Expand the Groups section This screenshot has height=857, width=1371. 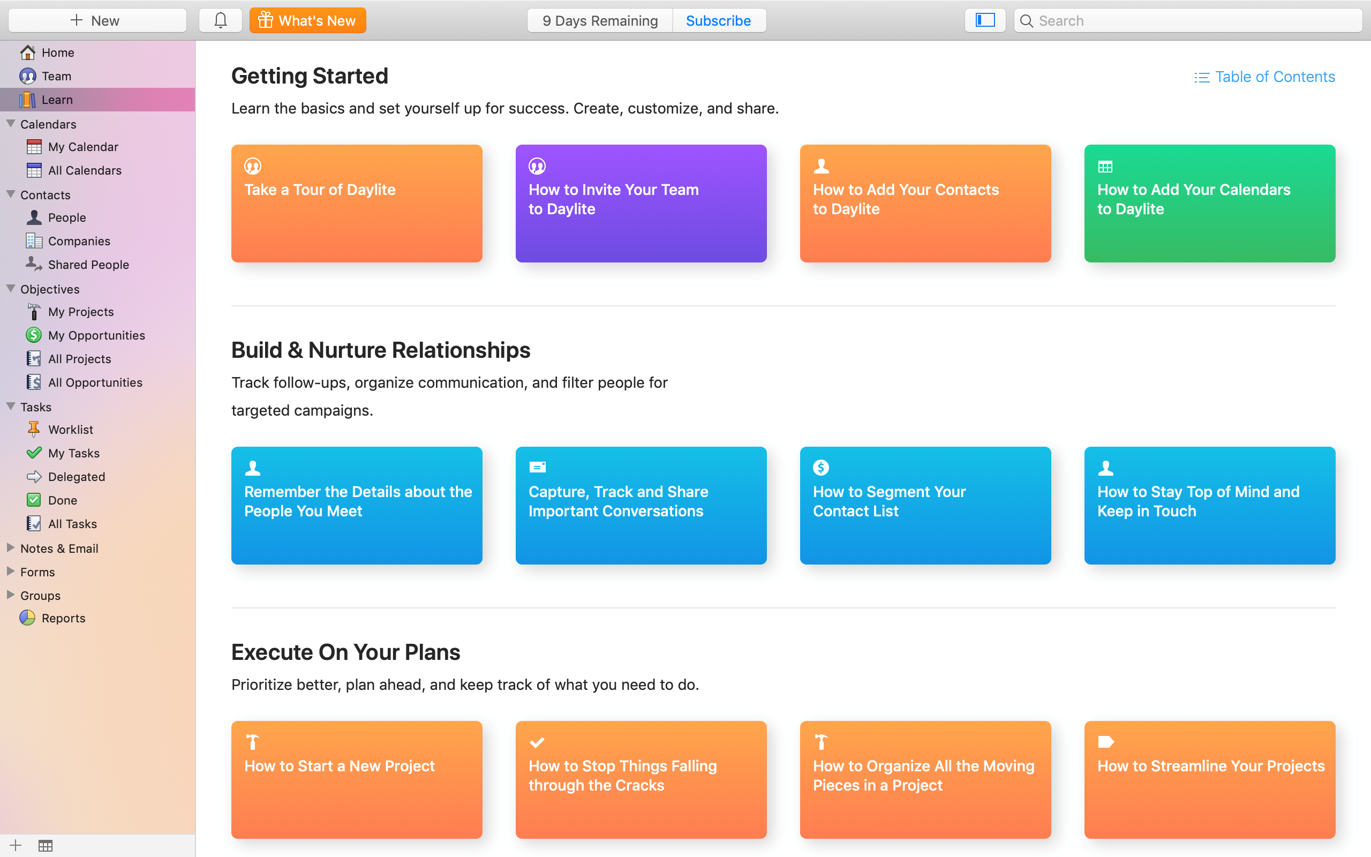pyautogui.click(x=10, y=595)
